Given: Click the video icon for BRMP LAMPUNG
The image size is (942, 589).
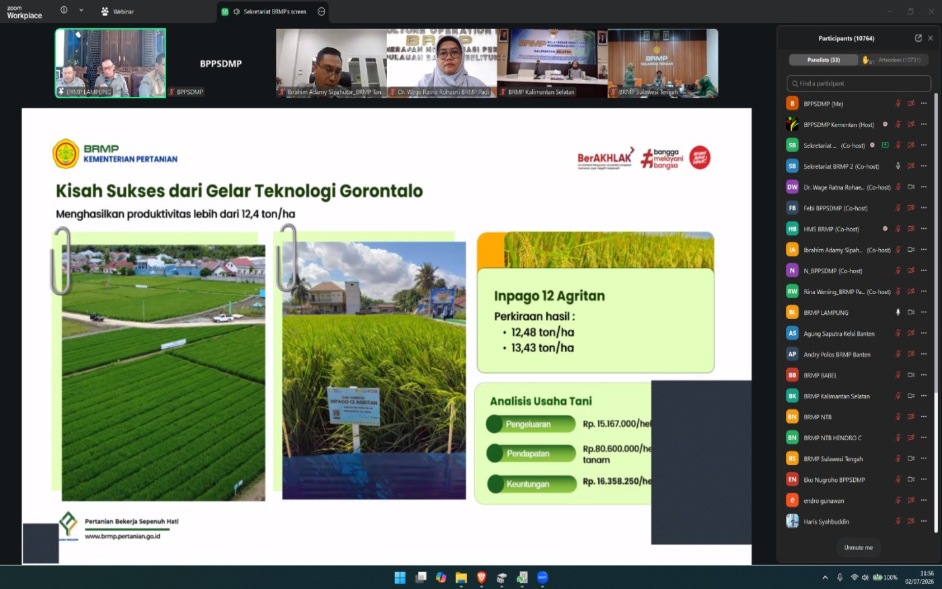Looking at the screenshot, I should click(911, 312).
